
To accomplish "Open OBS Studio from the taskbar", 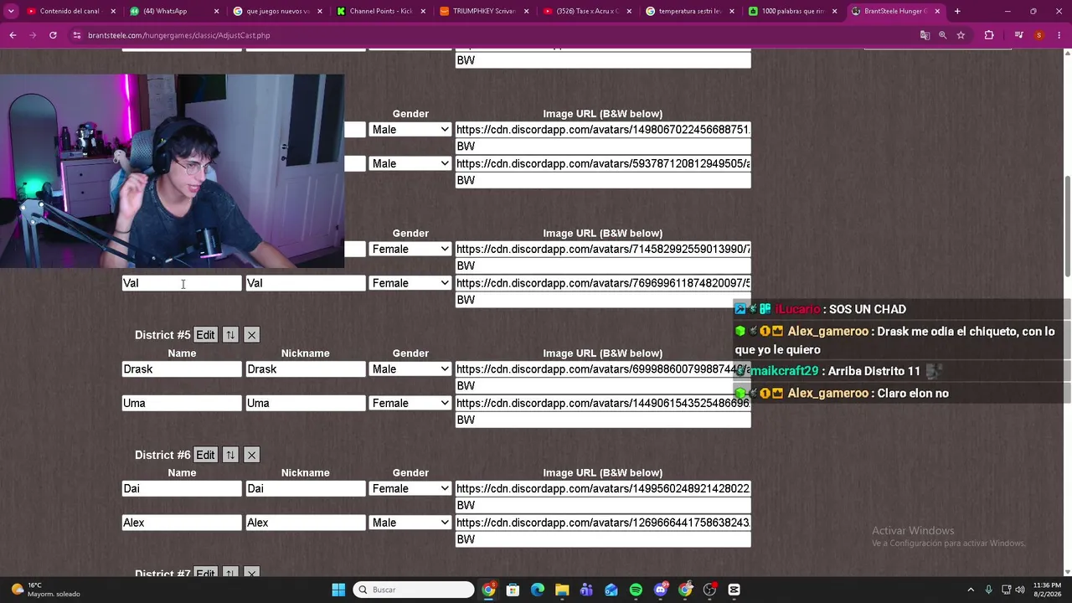I will pos(709,590).
